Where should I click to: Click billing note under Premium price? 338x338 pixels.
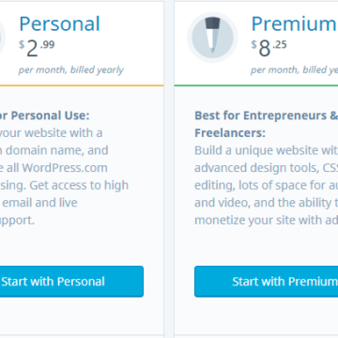click(x=294, y=70)
